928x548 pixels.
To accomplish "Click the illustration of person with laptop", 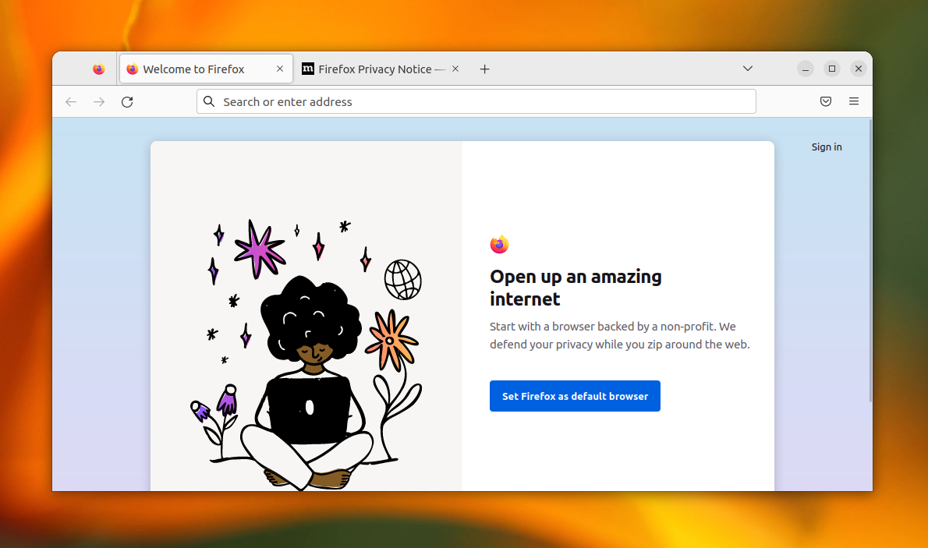I will (306, 355).
